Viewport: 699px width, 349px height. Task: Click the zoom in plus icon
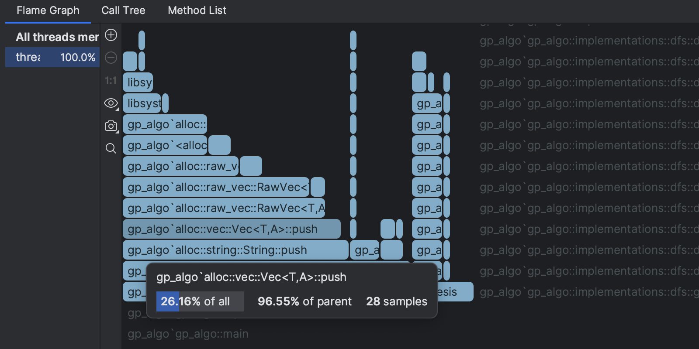click(111, 35)
